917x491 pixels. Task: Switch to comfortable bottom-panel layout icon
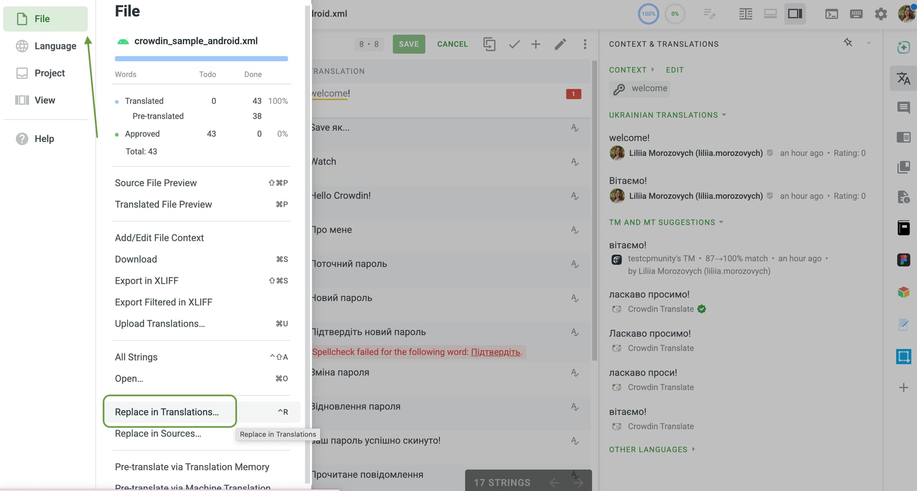(770, 14)
